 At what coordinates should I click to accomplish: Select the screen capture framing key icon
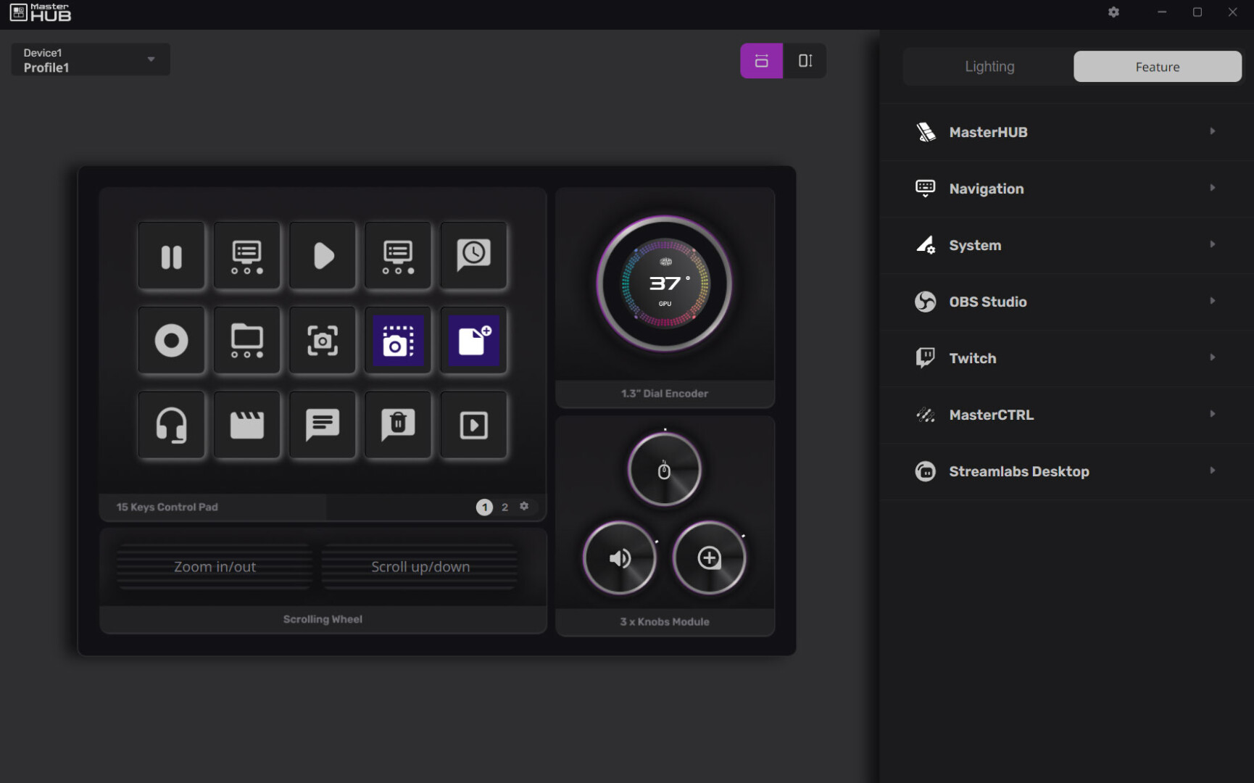(x=322, y=340)
